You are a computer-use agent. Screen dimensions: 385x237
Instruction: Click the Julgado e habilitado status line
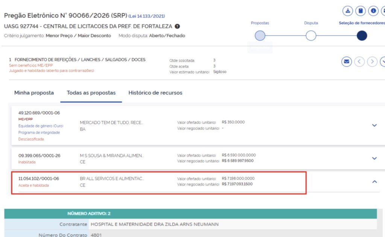tap(52, 71)
